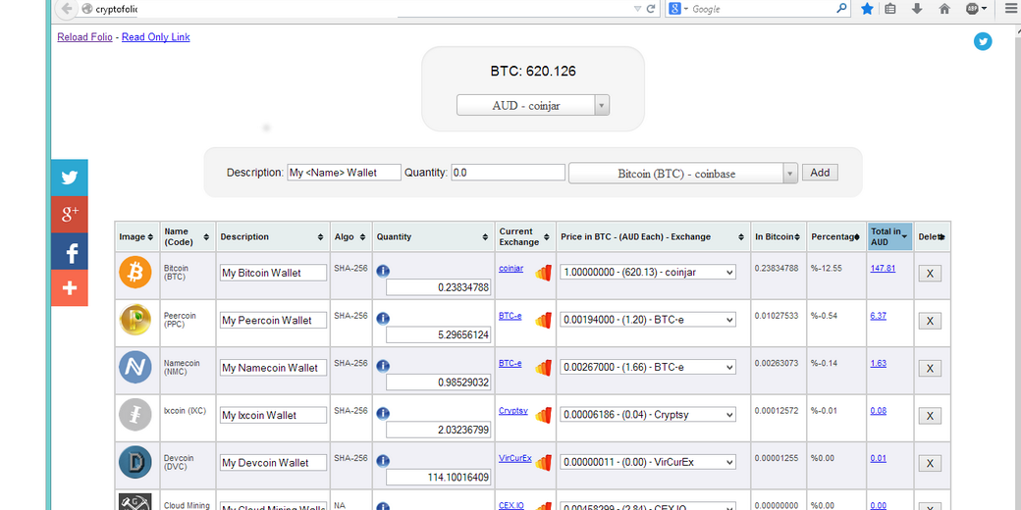Click the Peercoin coin image
The width and height of the screenshot is (1021, 510).
135,320
